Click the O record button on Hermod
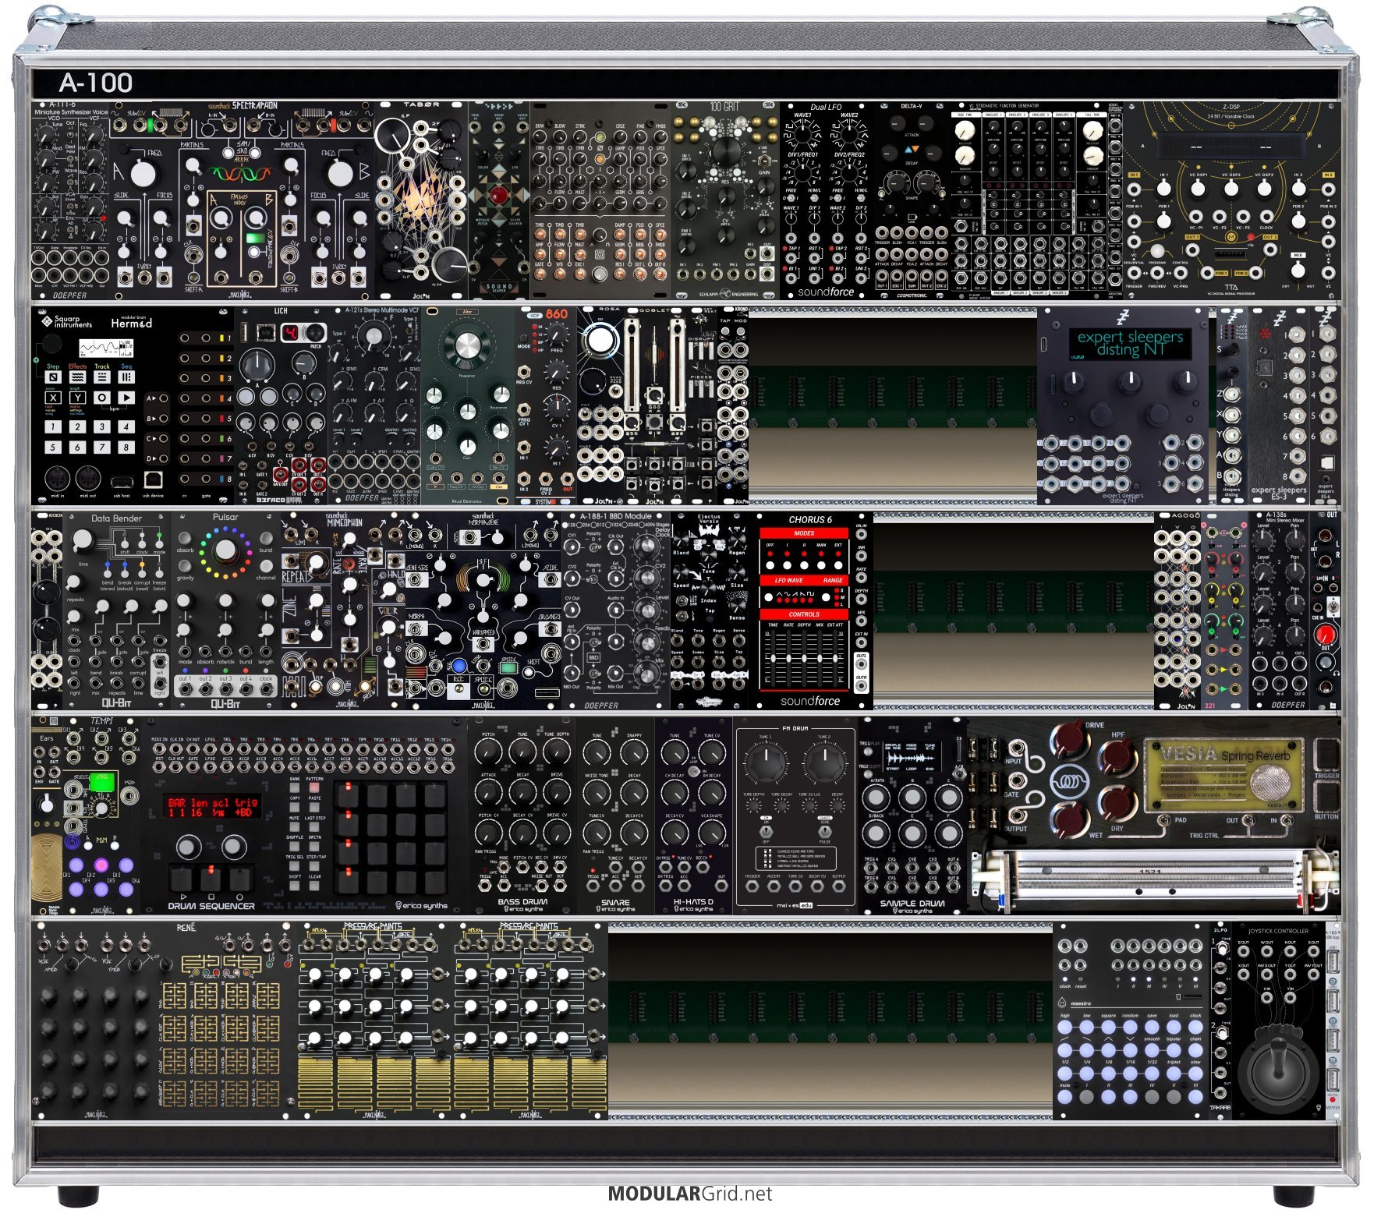 click(x=101, y=398)
